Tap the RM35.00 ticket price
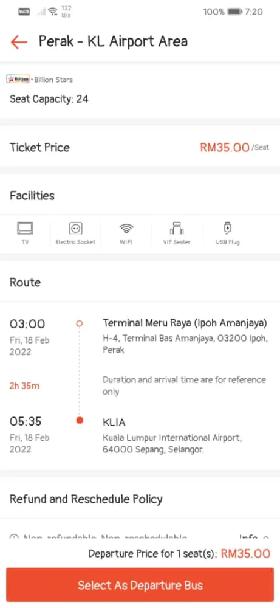Screen dimensions: 280x608 225,147
